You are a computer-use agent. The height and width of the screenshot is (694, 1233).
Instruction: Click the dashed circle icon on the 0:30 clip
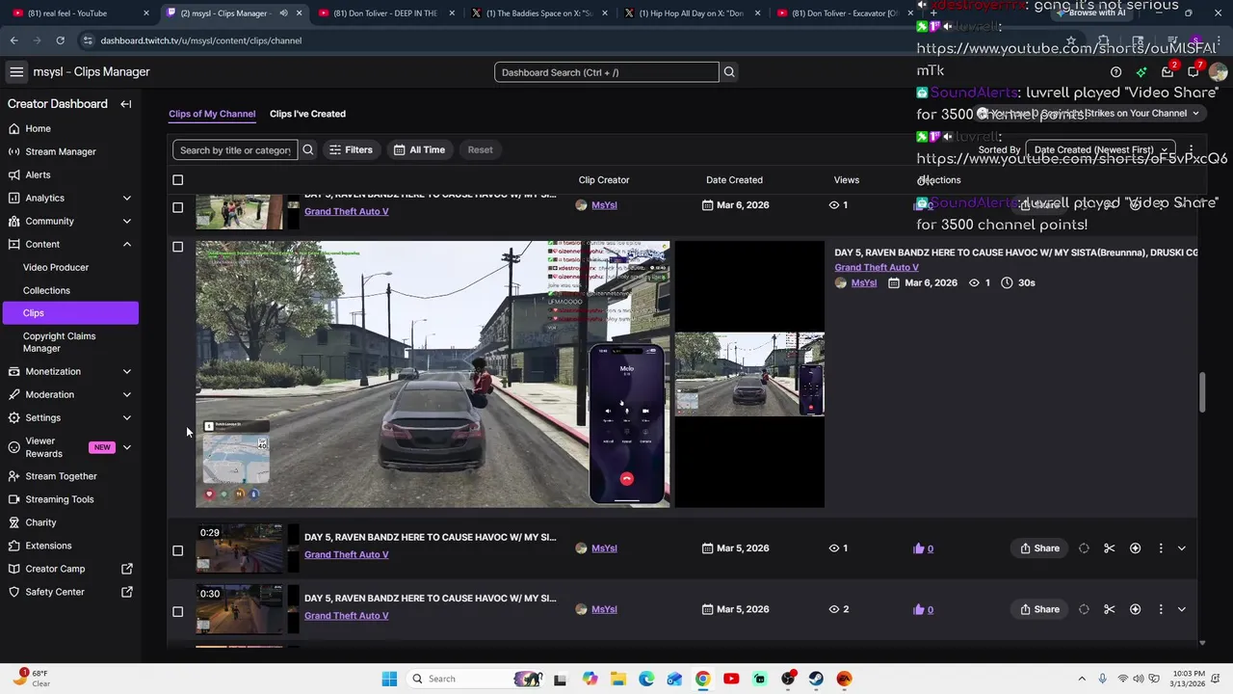pos(1084,609)
